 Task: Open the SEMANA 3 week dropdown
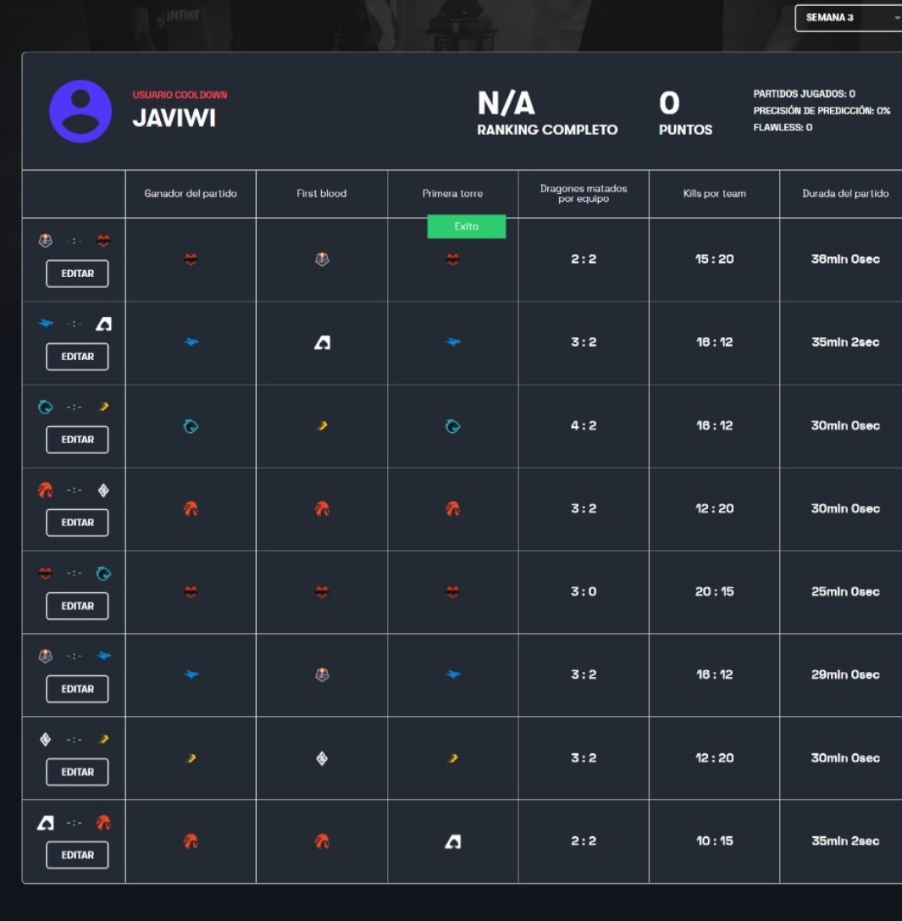click(849, 18)
